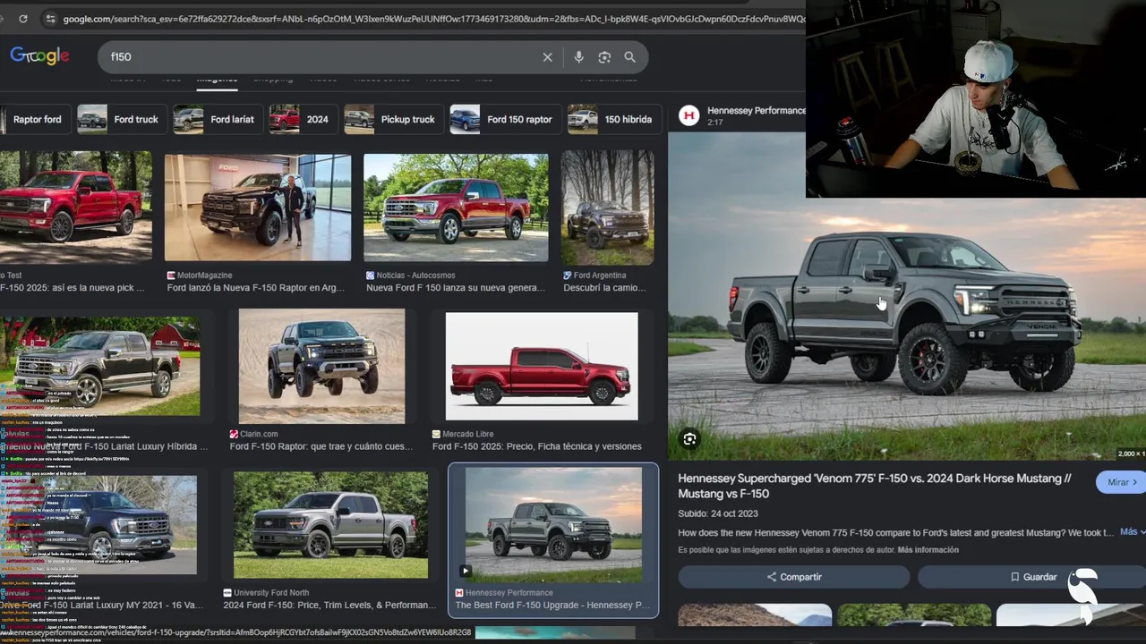Click 'Ford lanzó la Nueva F-150 Raptor' link
Screen dimensions: 1146x644
(x=255, y=288)
